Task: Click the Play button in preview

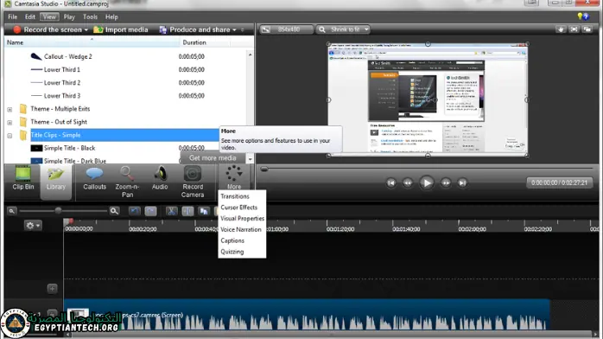Action: tap(426, 182)
